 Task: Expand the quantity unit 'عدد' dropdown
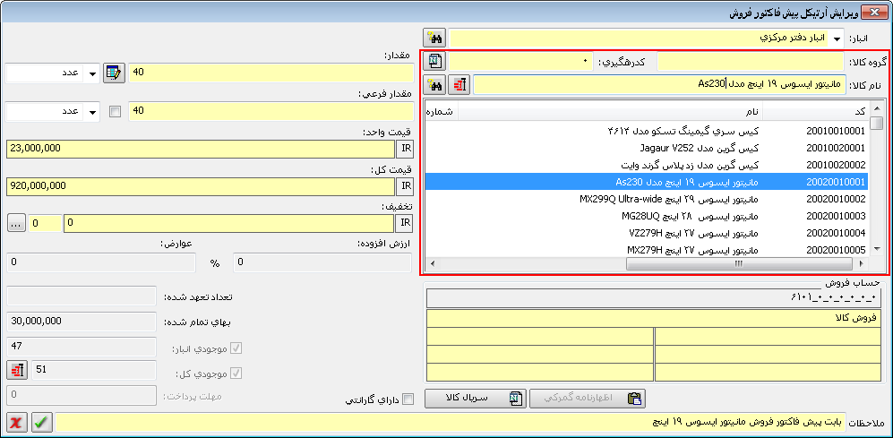pos(91,73)
